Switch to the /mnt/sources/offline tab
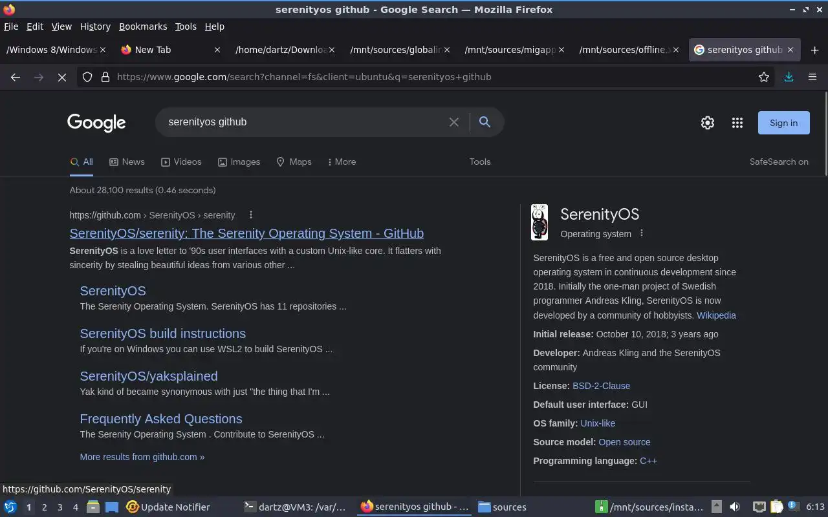 [x=629, y=50]
